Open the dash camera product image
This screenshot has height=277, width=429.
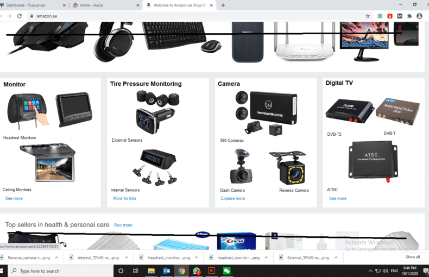coord(241,166)
